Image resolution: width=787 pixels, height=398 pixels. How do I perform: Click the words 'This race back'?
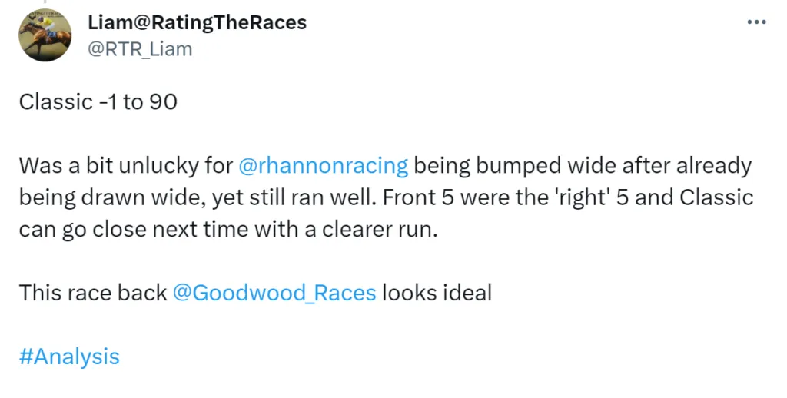(x=93, y=293)
